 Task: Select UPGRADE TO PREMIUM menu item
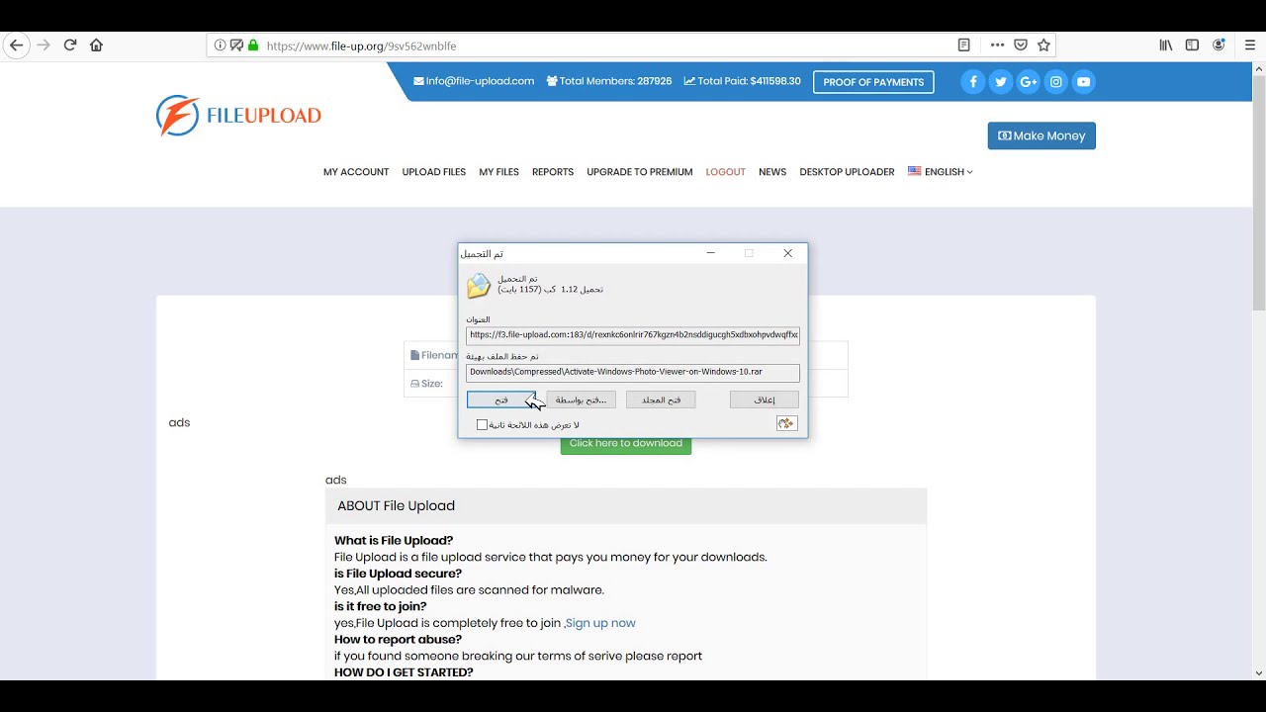(640, 172)
